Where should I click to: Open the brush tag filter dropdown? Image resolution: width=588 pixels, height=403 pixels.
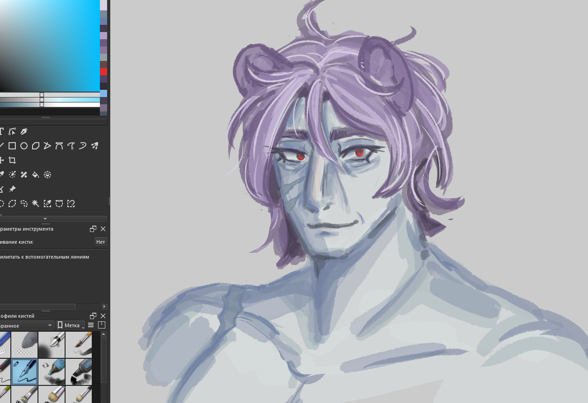click(27, 325)
